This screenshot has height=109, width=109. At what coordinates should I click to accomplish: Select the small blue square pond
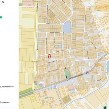[x=60, y=46]
